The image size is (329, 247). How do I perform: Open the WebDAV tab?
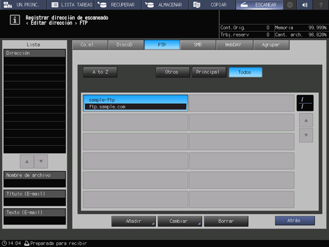234,45
